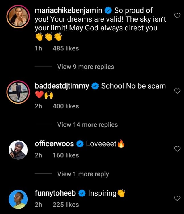Open baddestdjtimmy username link
This screenshot has width=184, height=214.
click(62, 86)
